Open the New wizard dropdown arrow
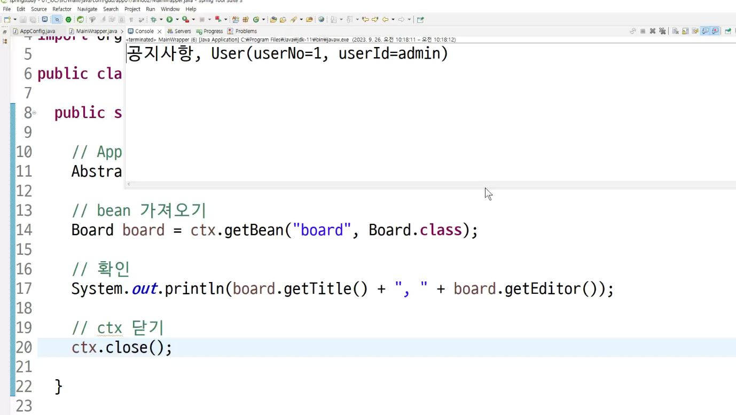The image size is (736, 415). (15, 20)
